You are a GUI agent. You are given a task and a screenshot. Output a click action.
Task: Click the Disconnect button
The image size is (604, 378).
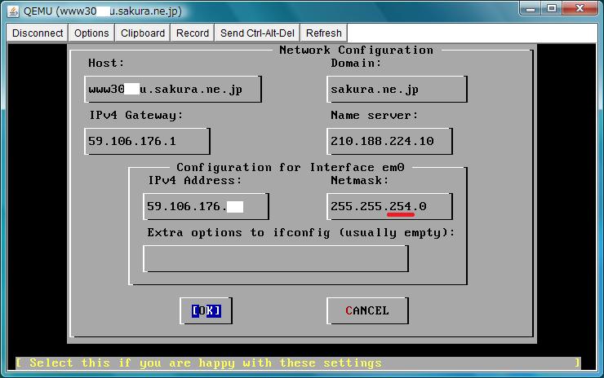coord(38,33)
